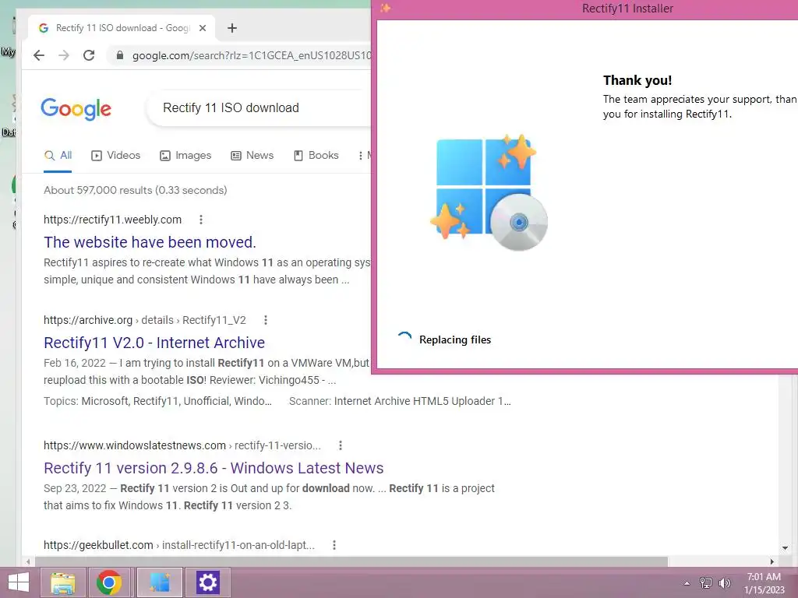Click the network icon in system tray
This screenshot has width=798, height=598.
(x=706, y=582)
